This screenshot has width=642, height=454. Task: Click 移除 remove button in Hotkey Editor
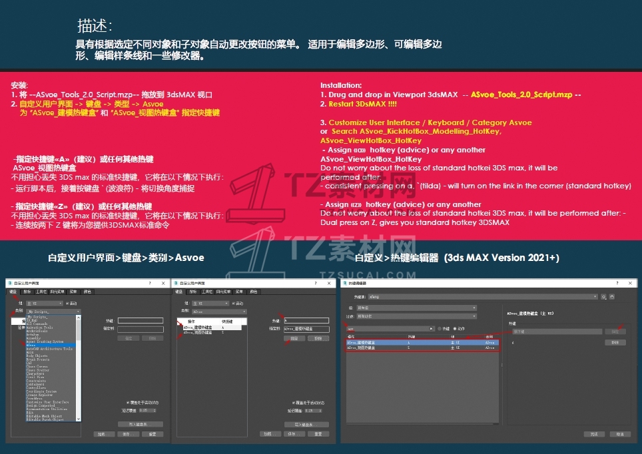click(x=615, y=342)
